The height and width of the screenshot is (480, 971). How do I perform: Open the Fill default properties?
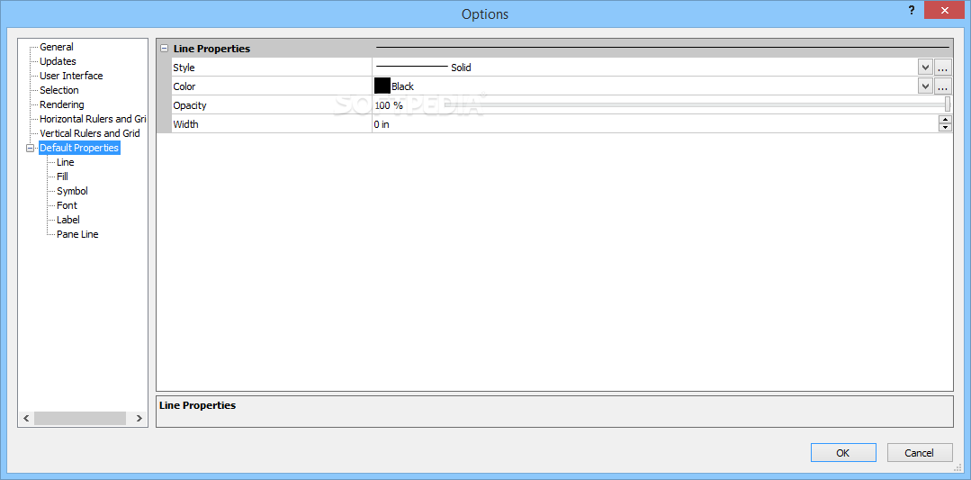pos(62,177)
